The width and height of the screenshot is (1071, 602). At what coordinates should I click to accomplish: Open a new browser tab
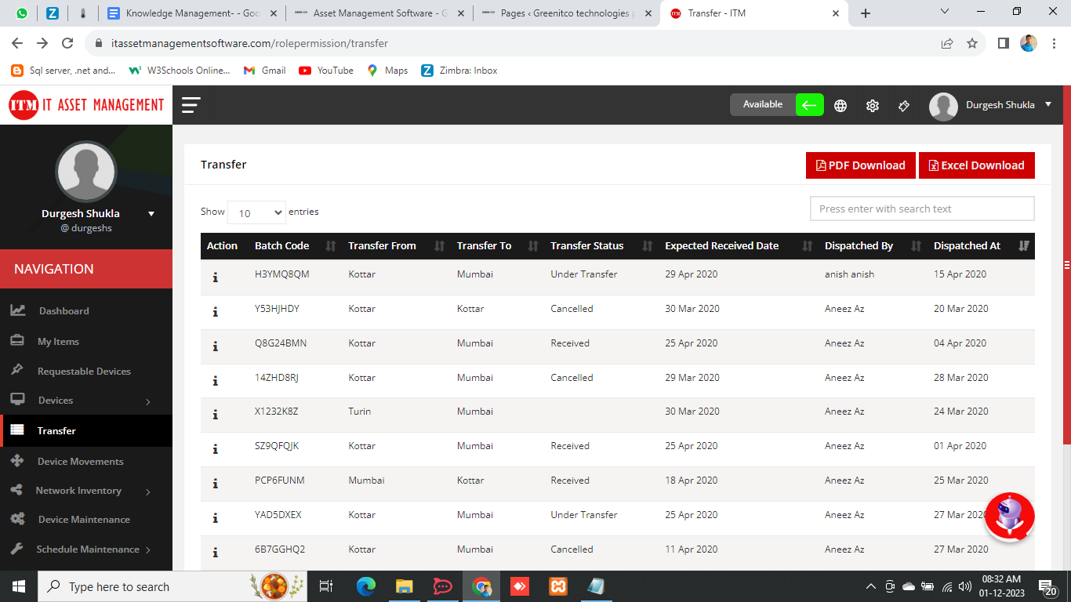(866, 13)
